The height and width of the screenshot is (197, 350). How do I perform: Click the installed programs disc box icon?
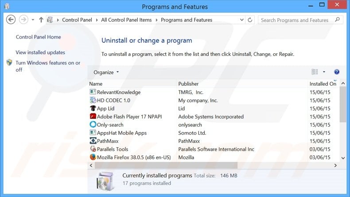[105, 181]
